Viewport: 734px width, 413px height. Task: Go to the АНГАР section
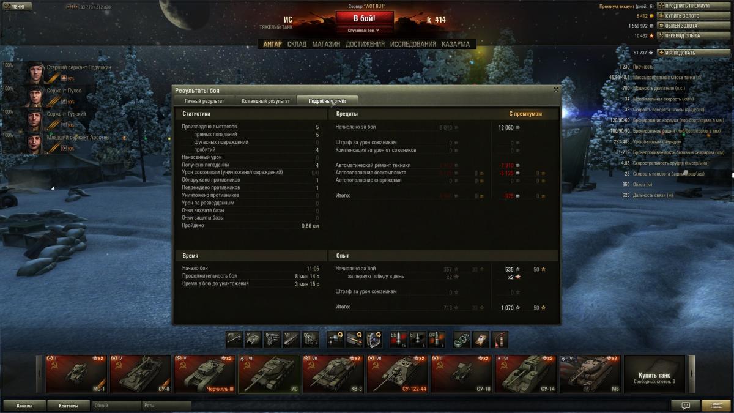tap(273, 44)
